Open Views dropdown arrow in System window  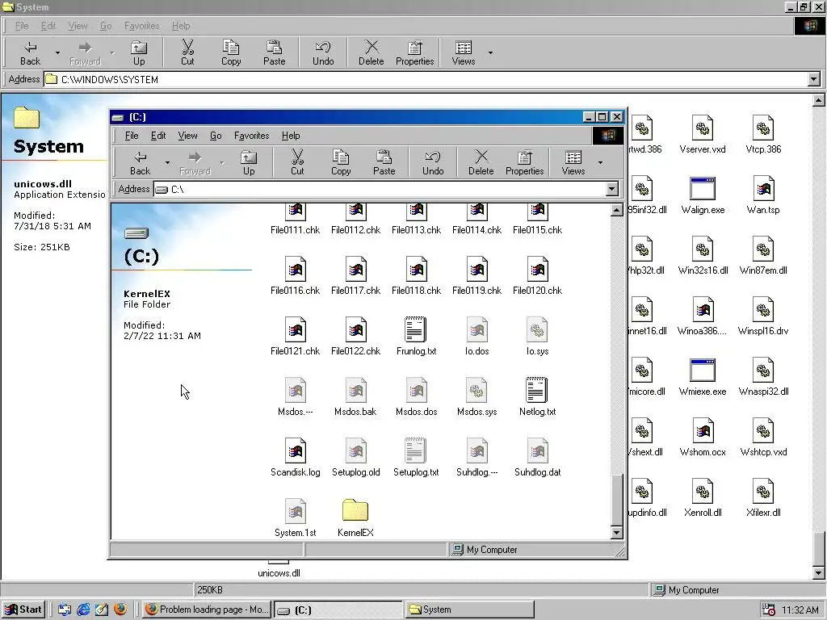click(490, 52)
